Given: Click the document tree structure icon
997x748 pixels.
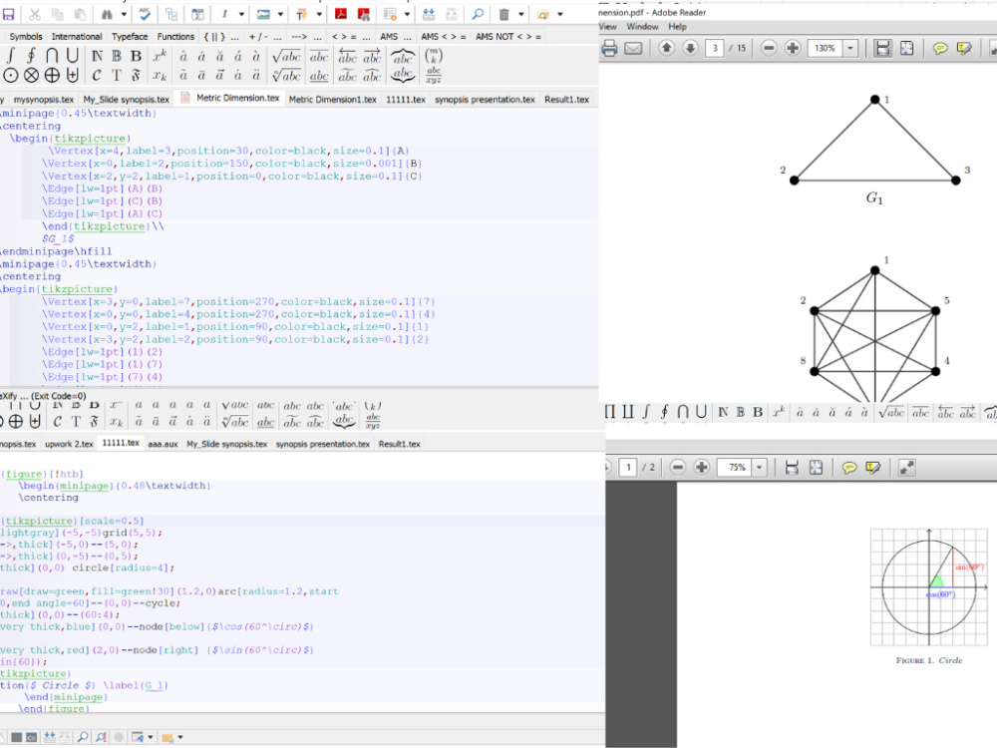Looking at the screenshot, I should click(x=171, y=14).
